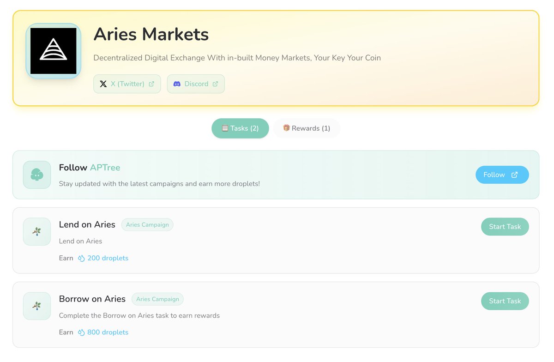This screenshot has height=362, width=554.
Task: Click the Aries Markets black logo icon
Action: (x=53, y=51)
